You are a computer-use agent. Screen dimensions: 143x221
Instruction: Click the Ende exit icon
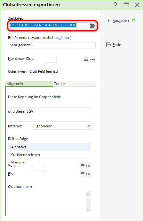click(108, 45)
